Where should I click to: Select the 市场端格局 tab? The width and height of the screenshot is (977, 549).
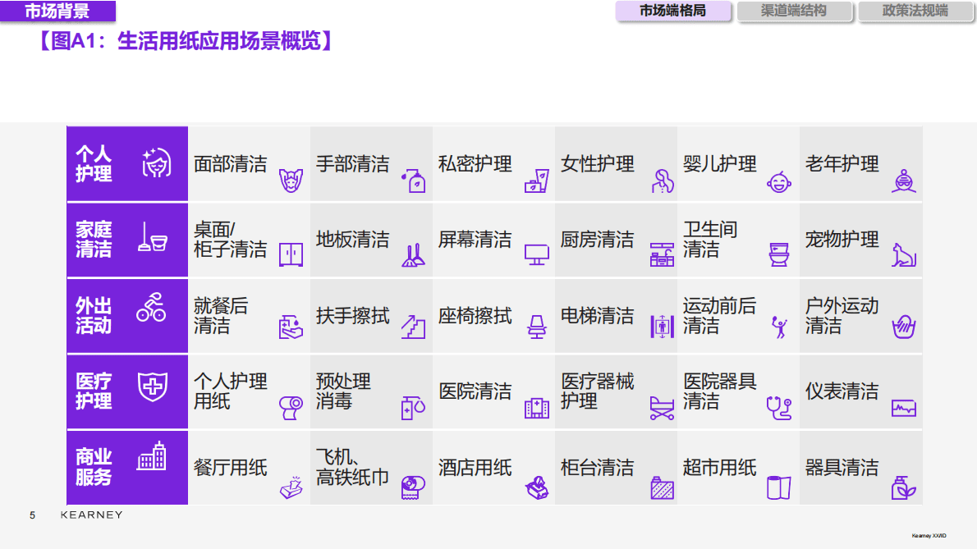[x=672, y=11]
